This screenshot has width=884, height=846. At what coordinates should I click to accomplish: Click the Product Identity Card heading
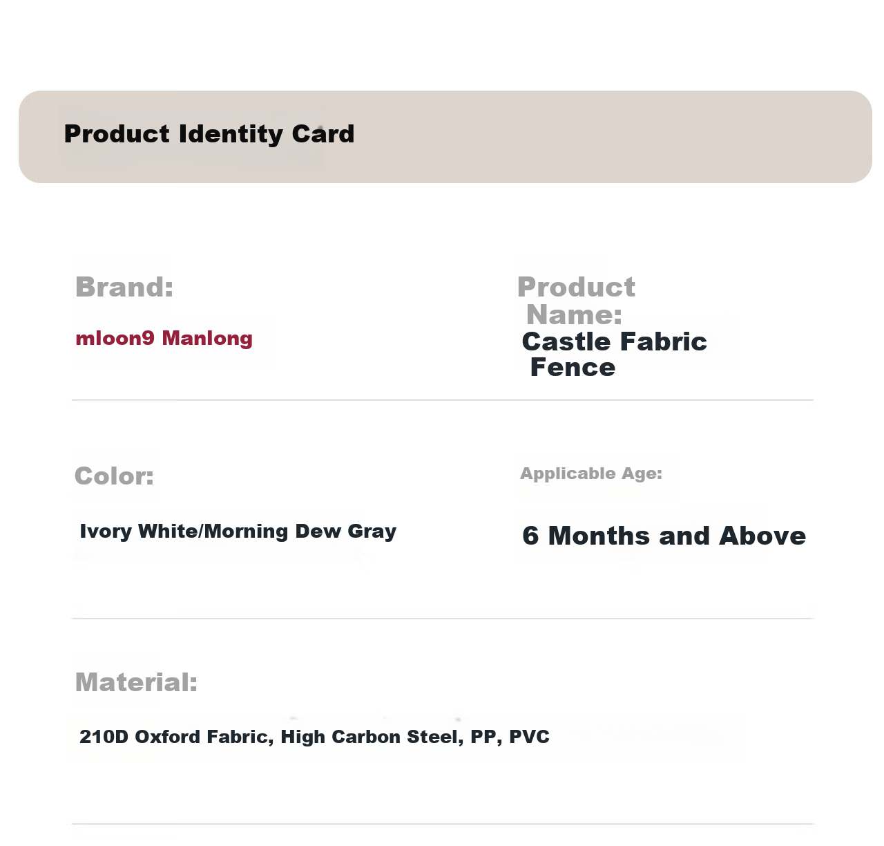coord(209,133)
